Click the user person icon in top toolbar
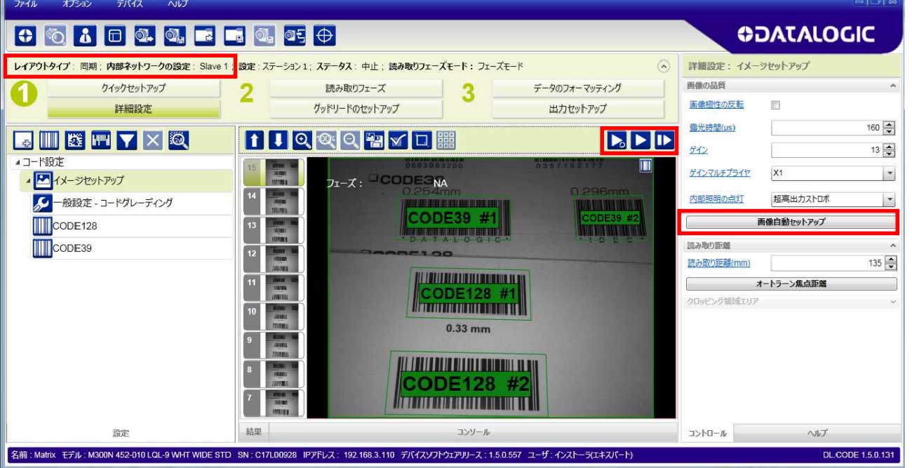 [85, 35]
